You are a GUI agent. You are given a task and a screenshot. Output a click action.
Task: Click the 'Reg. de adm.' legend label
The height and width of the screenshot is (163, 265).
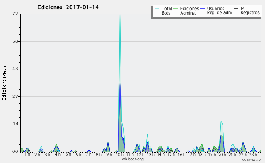tap(220, 13)
